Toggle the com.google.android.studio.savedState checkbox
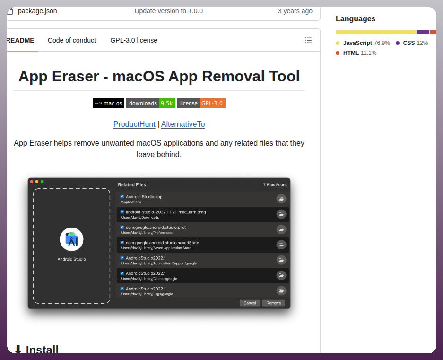This screenshot has height=360, width=443. pyautogui.click(x=122, y=242)
